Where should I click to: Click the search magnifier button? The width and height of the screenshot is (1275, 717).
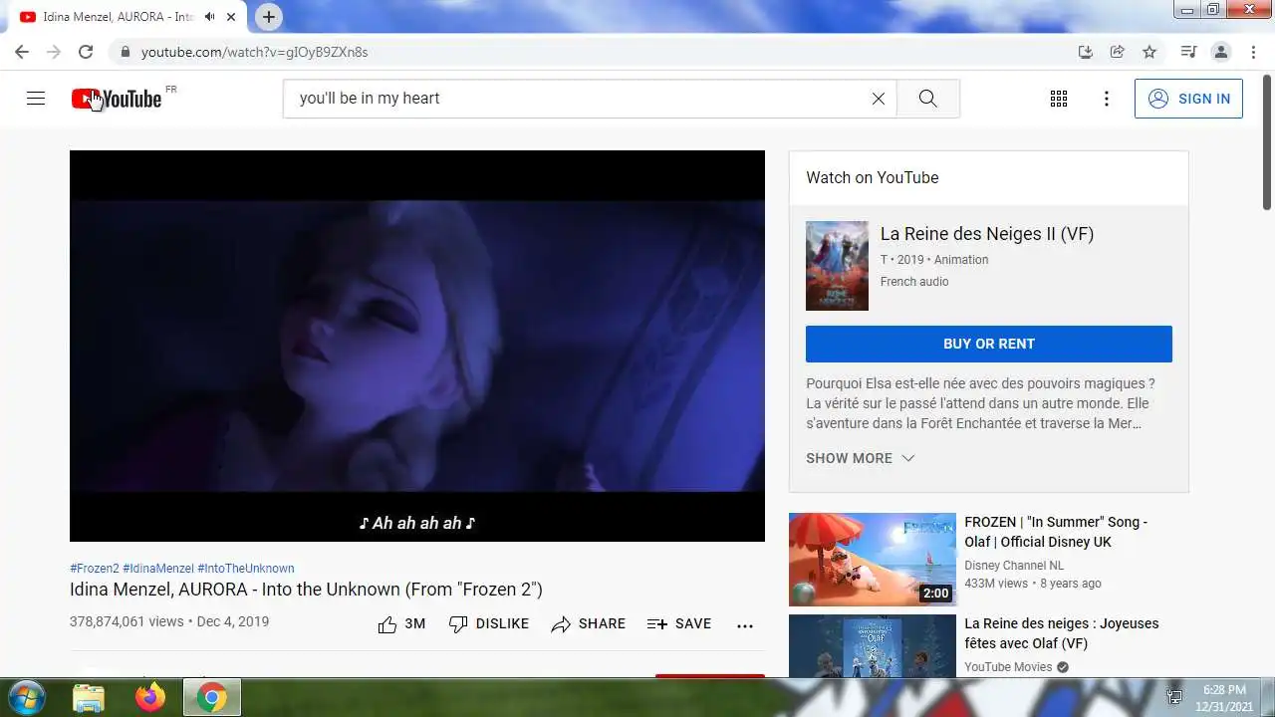click(927, 99)
